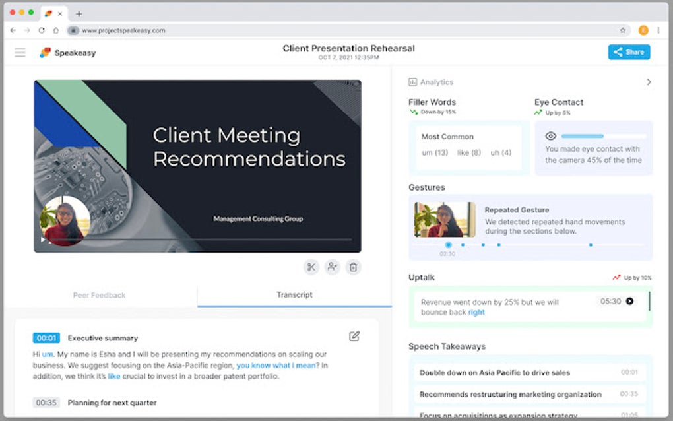
Task: Select the scissors trim tool
Action: pyautogui.click(x=311, y=267)
